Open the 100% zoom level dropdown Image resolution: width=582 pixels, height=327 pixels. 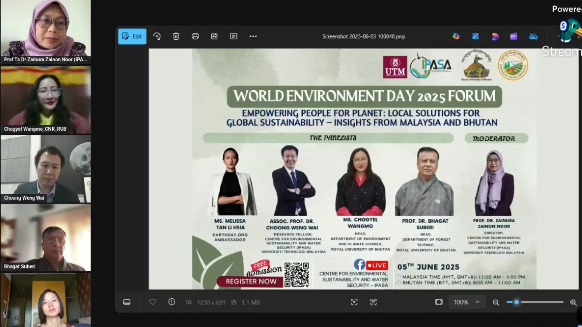coord(467,302)
